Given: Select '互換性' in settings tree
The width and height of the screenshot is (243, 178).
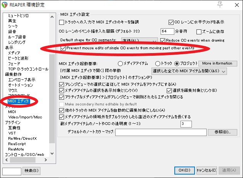Looking at the screenshot, I should (x=14, y=128).
